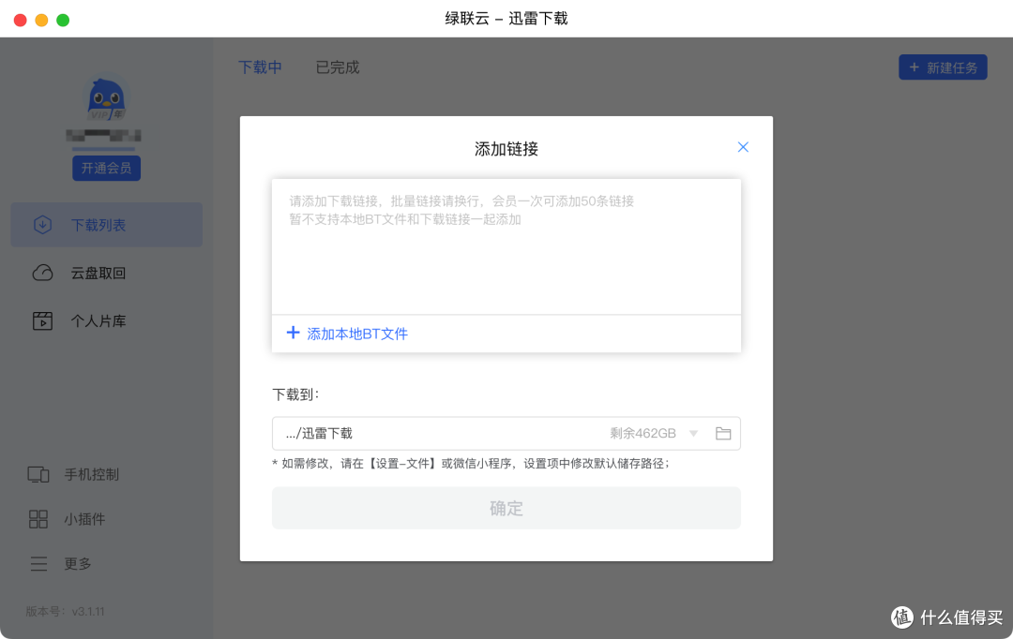Click the default storage path hint note

[x=471, y=464]
